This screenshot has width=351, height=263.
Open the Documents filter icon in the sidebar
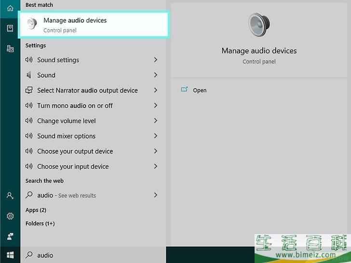(10, 28)
